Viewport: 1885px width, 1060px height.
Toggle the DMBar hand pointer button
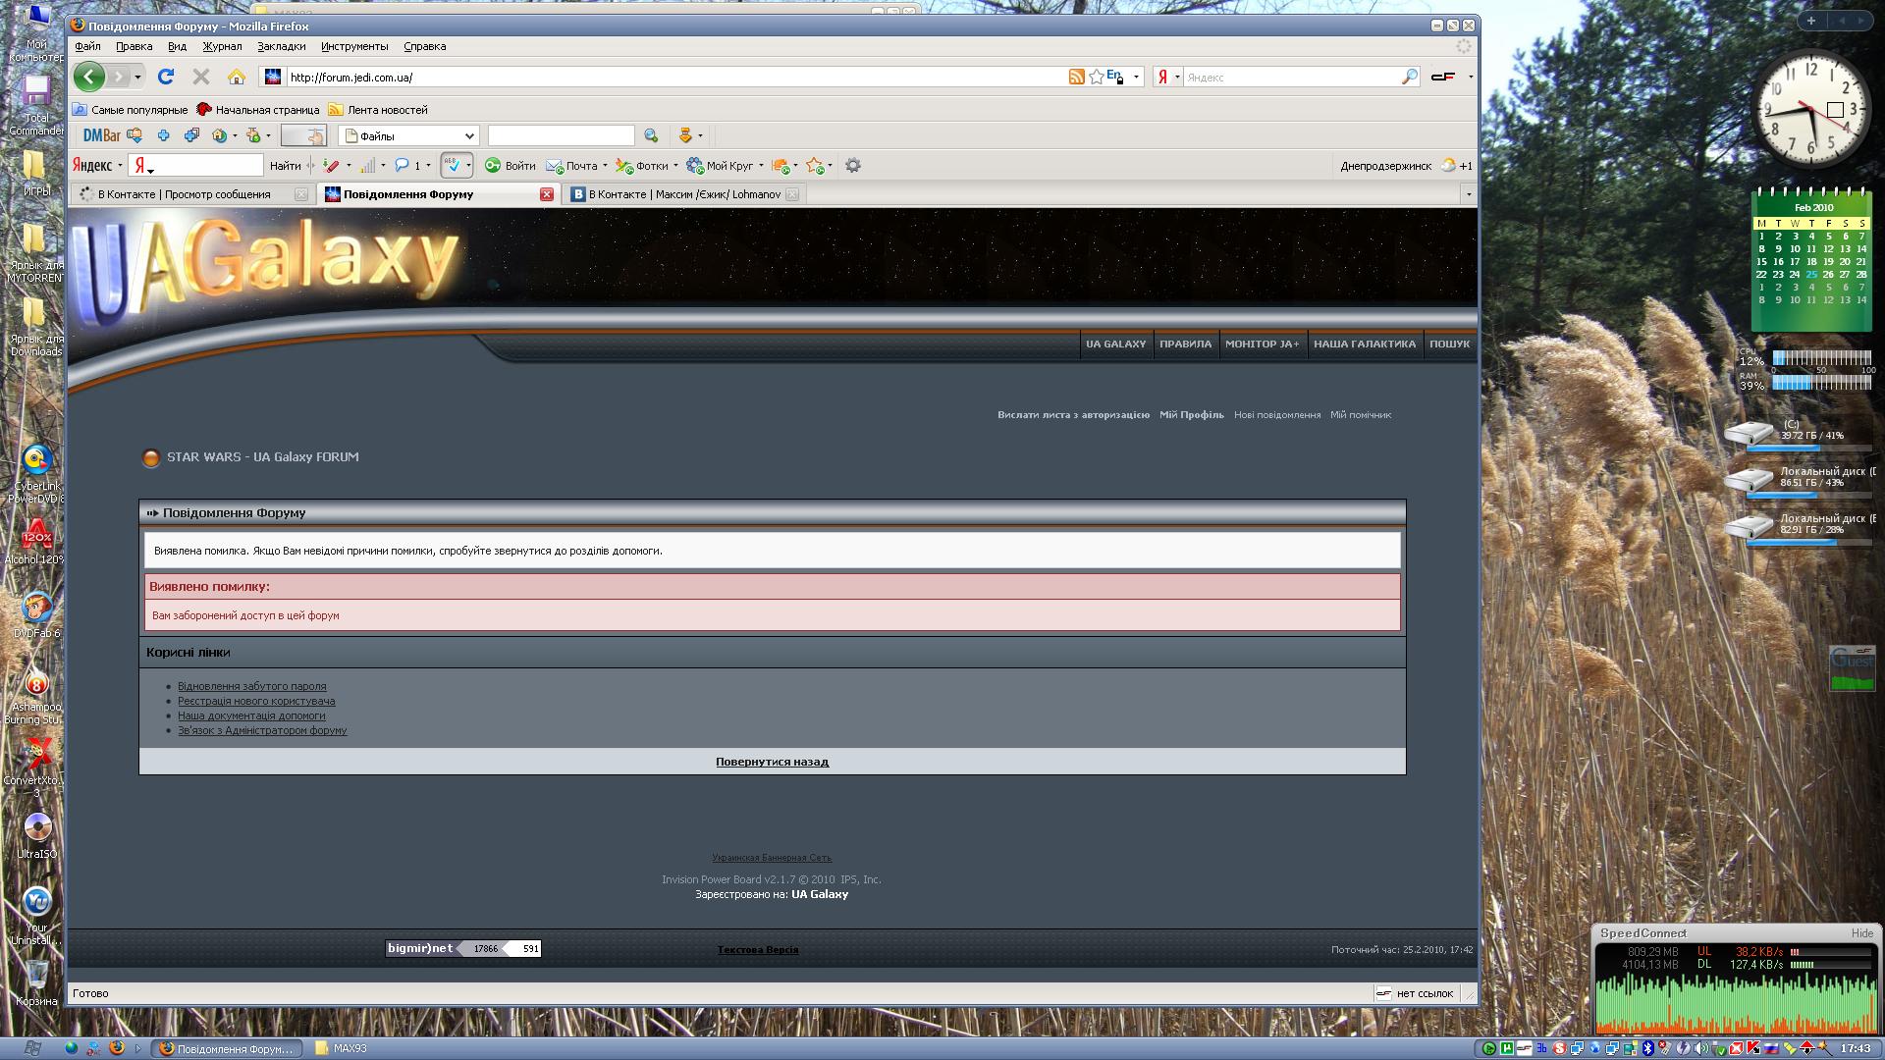coord(303,135)
